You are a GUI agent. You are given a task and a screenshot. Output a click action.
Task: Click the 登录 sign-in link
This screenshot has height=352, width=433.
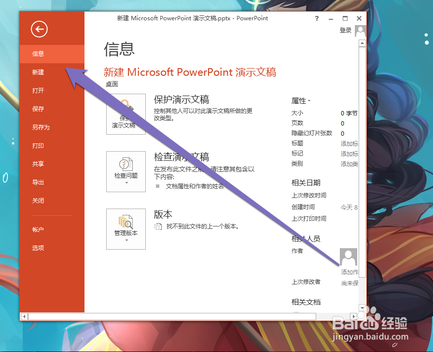point(346,30)
